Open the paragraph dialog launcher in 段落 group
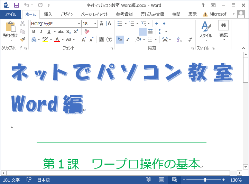 (193, 48)
